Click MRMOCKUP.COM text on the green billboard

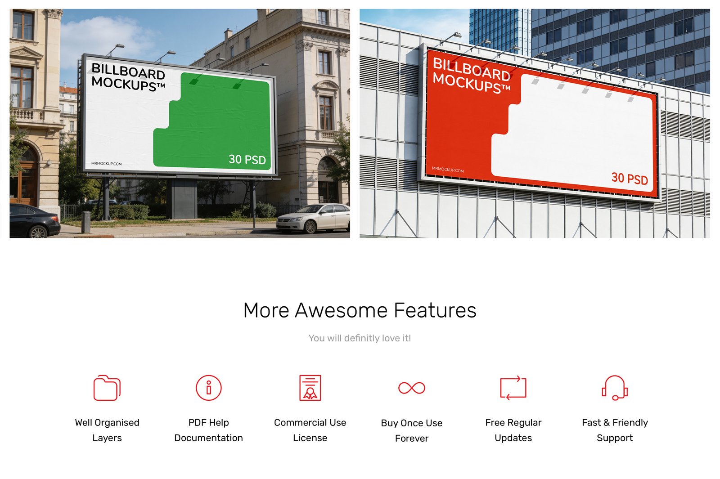pyautogui.click(x=106, y=164)
